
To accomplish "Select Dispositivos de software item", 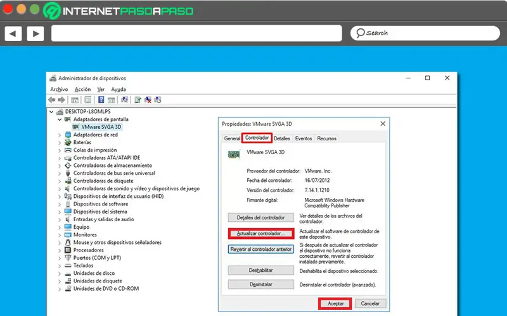I will pyautogui.click(x=101, y=204).
